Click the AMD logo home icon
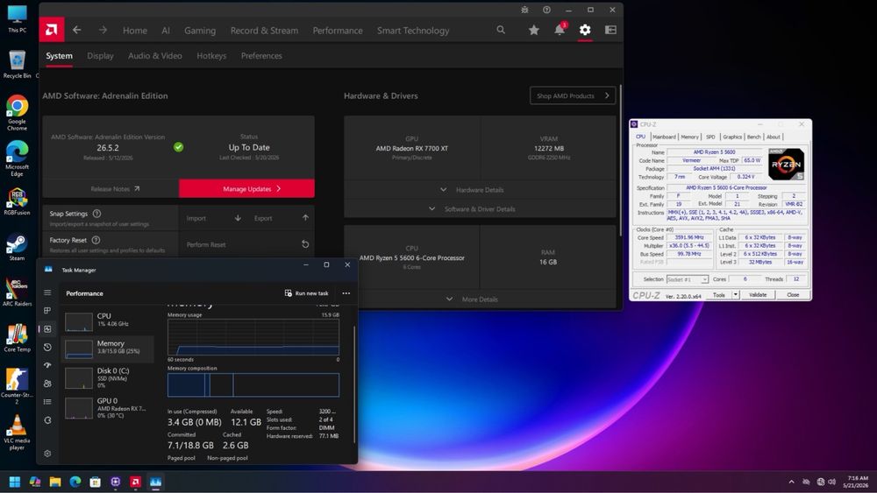The image size is (877, 493). (52, 30)
